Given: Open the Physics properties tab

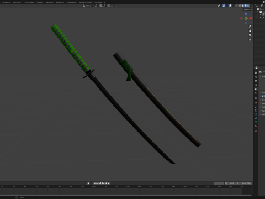Looking at the screenshot, I should pyautogui.click(x=256, y=114).
